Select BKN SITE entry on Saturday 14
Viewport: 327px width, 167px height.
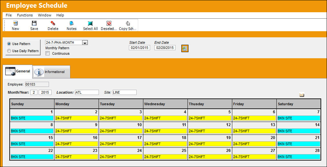(x=299, y=131)
